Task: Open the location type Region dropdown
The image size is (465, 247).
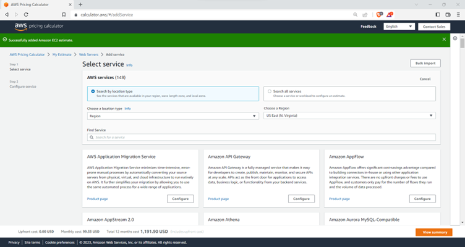Action: [173, 115]
